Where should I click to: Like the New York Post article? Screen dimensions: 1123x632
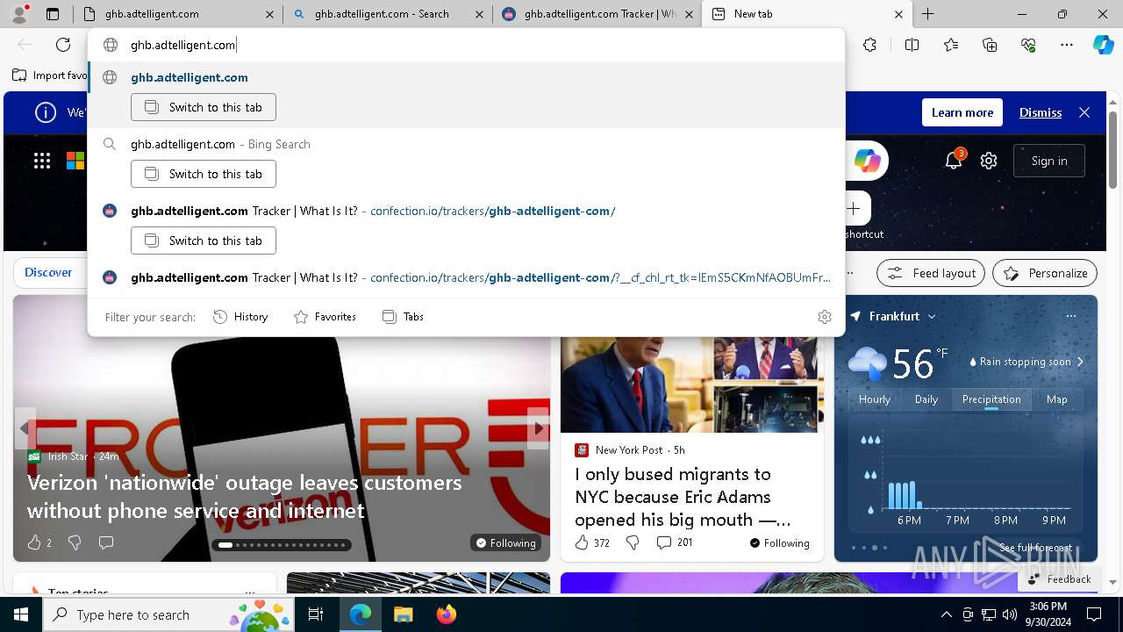tap(582, 542)
